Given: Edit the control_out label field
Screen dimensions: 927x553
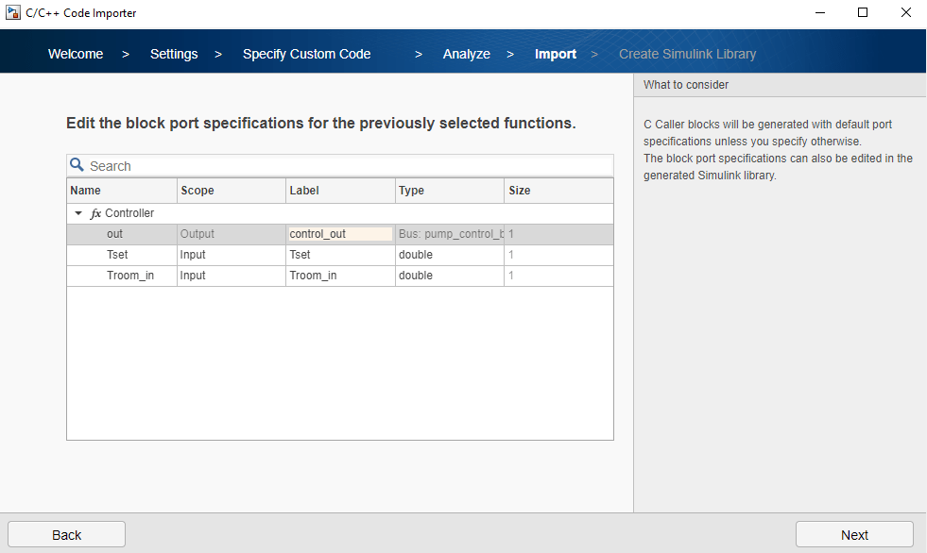Looking at the screenshot, I should pyautogui.click(x=339, y=234).
